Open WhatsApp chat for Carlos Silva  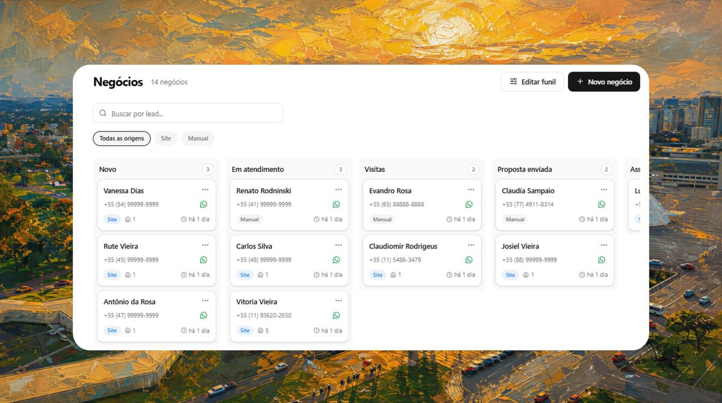pyautogui.click(x=336, y=260)
